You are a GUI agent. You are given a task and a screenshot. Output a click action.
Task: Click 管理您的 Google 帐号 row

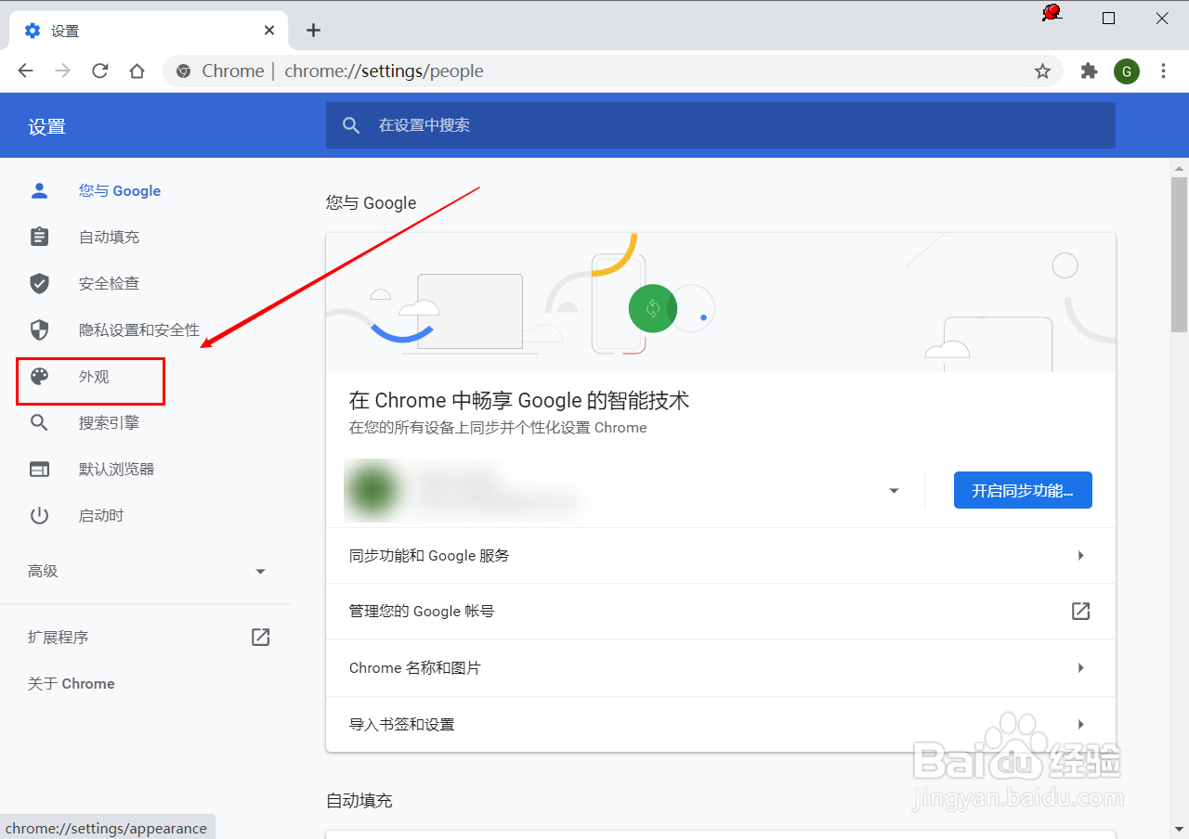coord(721,611)
